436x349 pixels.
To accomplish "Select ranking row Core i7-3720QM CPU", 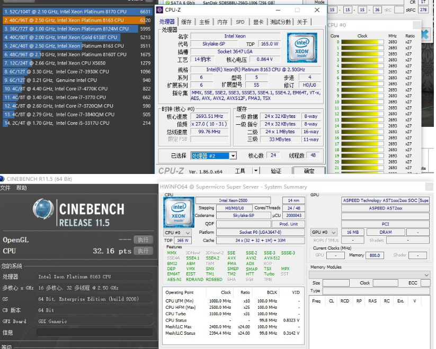I will (77, 106).
